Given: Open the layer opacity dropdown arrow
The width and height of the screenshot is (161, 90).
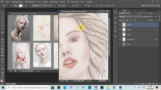Looking at the screenshot, I should pos(159,17).
